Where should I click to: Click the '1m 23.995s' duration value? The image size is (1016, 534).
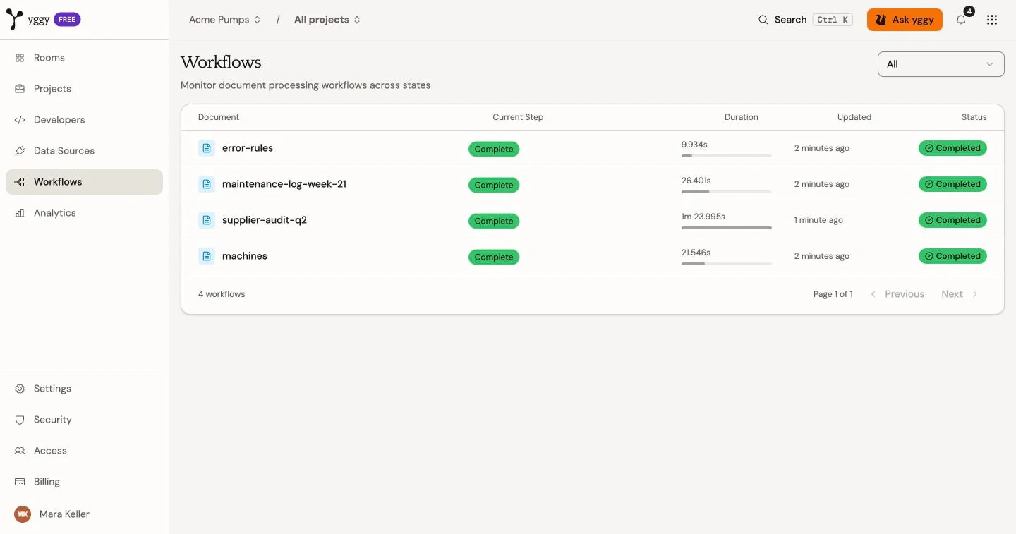(703, 217)
